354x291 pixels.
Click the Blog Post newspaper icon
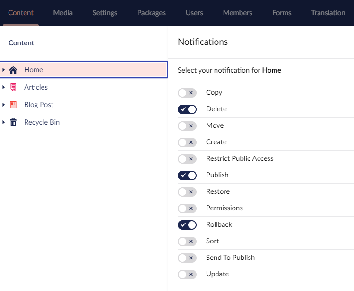click(13, 105)
